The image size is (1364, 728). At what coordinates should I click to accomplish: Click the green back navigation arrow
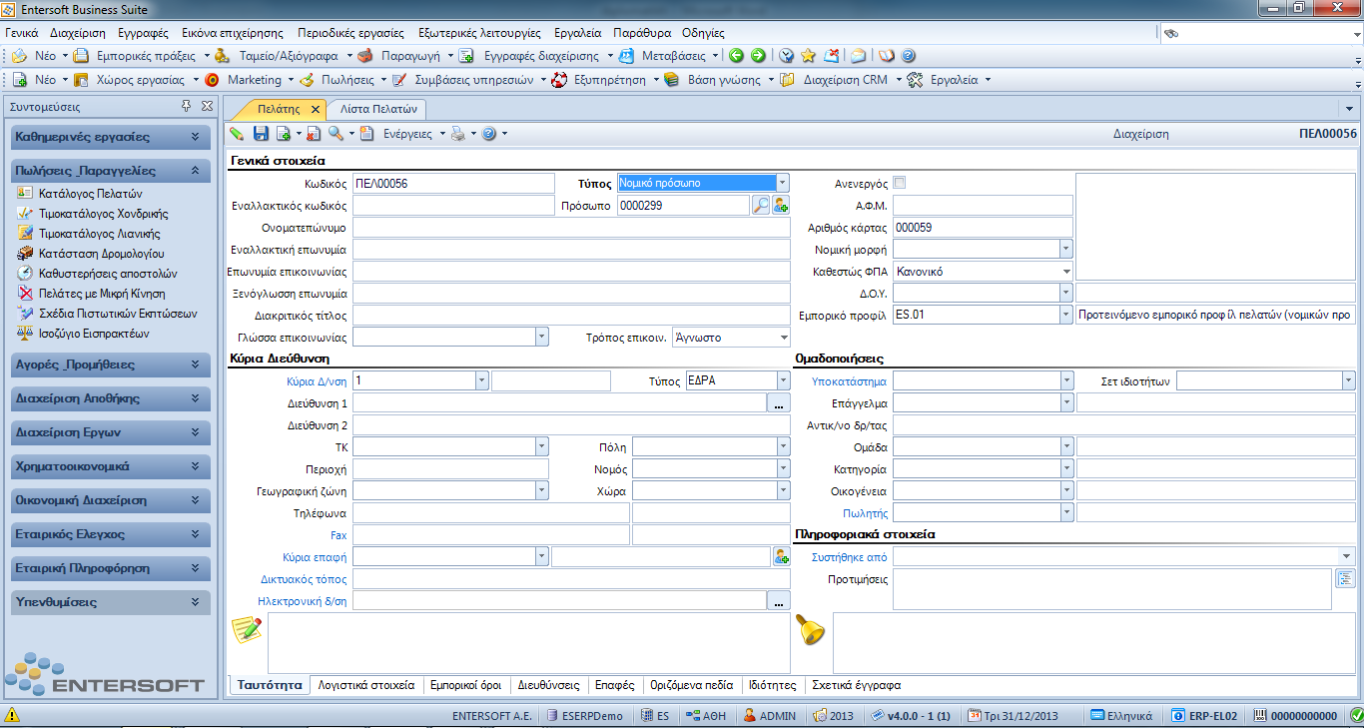[736, 56]
